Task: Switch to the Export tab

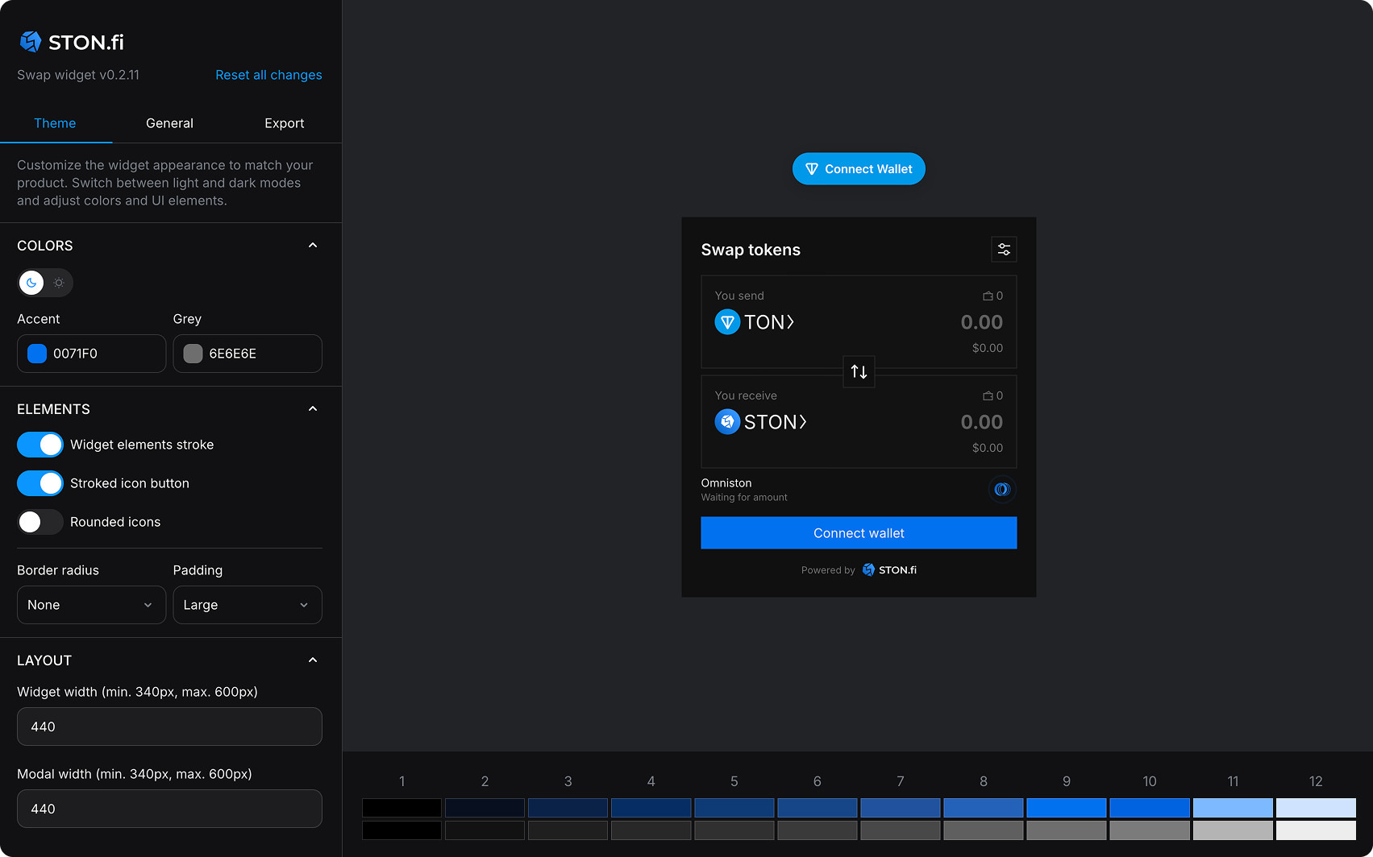Action: [x=284, y=123]
